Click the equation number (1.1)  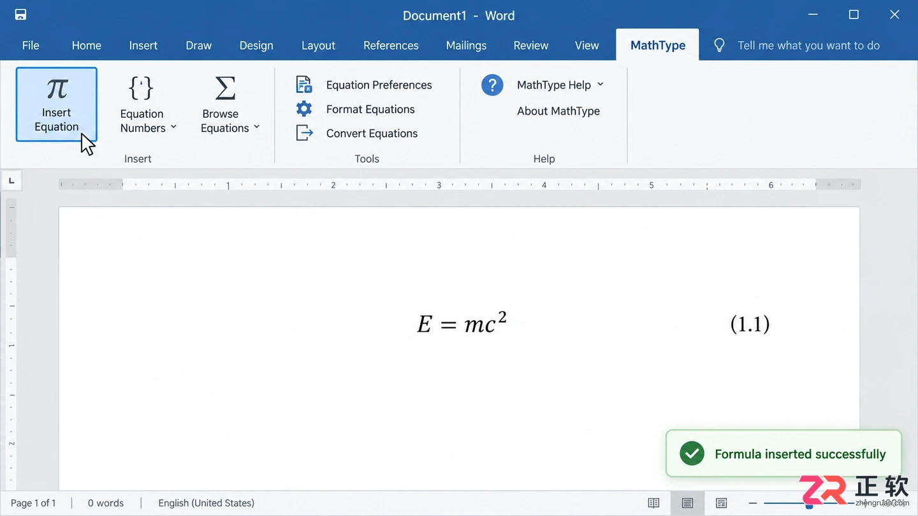click(750, 324)
